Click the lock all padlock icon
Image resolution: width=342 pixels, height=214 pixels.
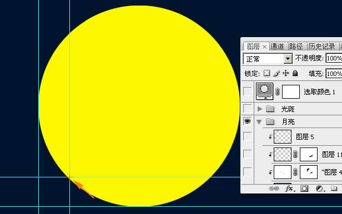295,73
